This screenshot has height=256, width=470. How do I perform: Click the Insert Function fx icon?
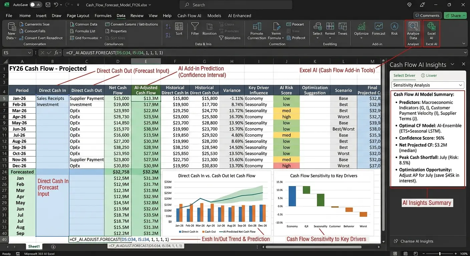(x=56, y=53)
